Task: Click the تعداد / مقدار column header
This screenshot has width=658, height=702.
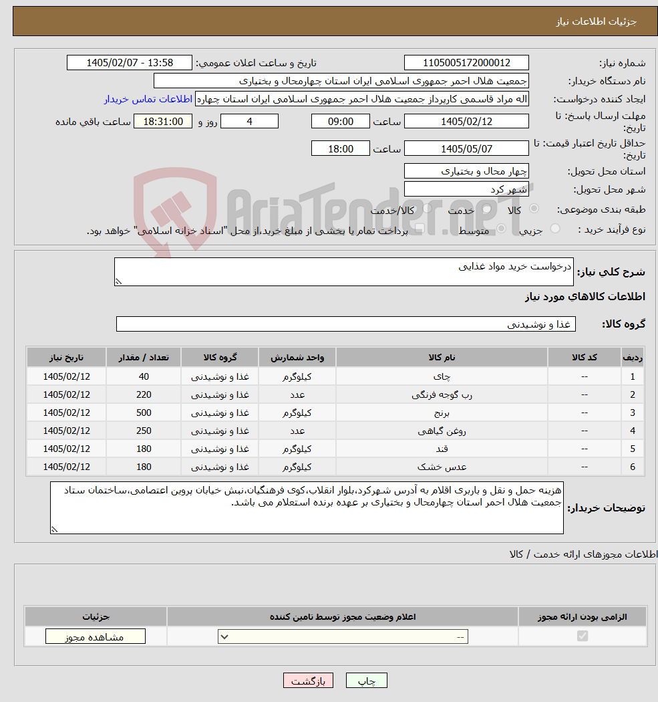Action: coord(144,357)
